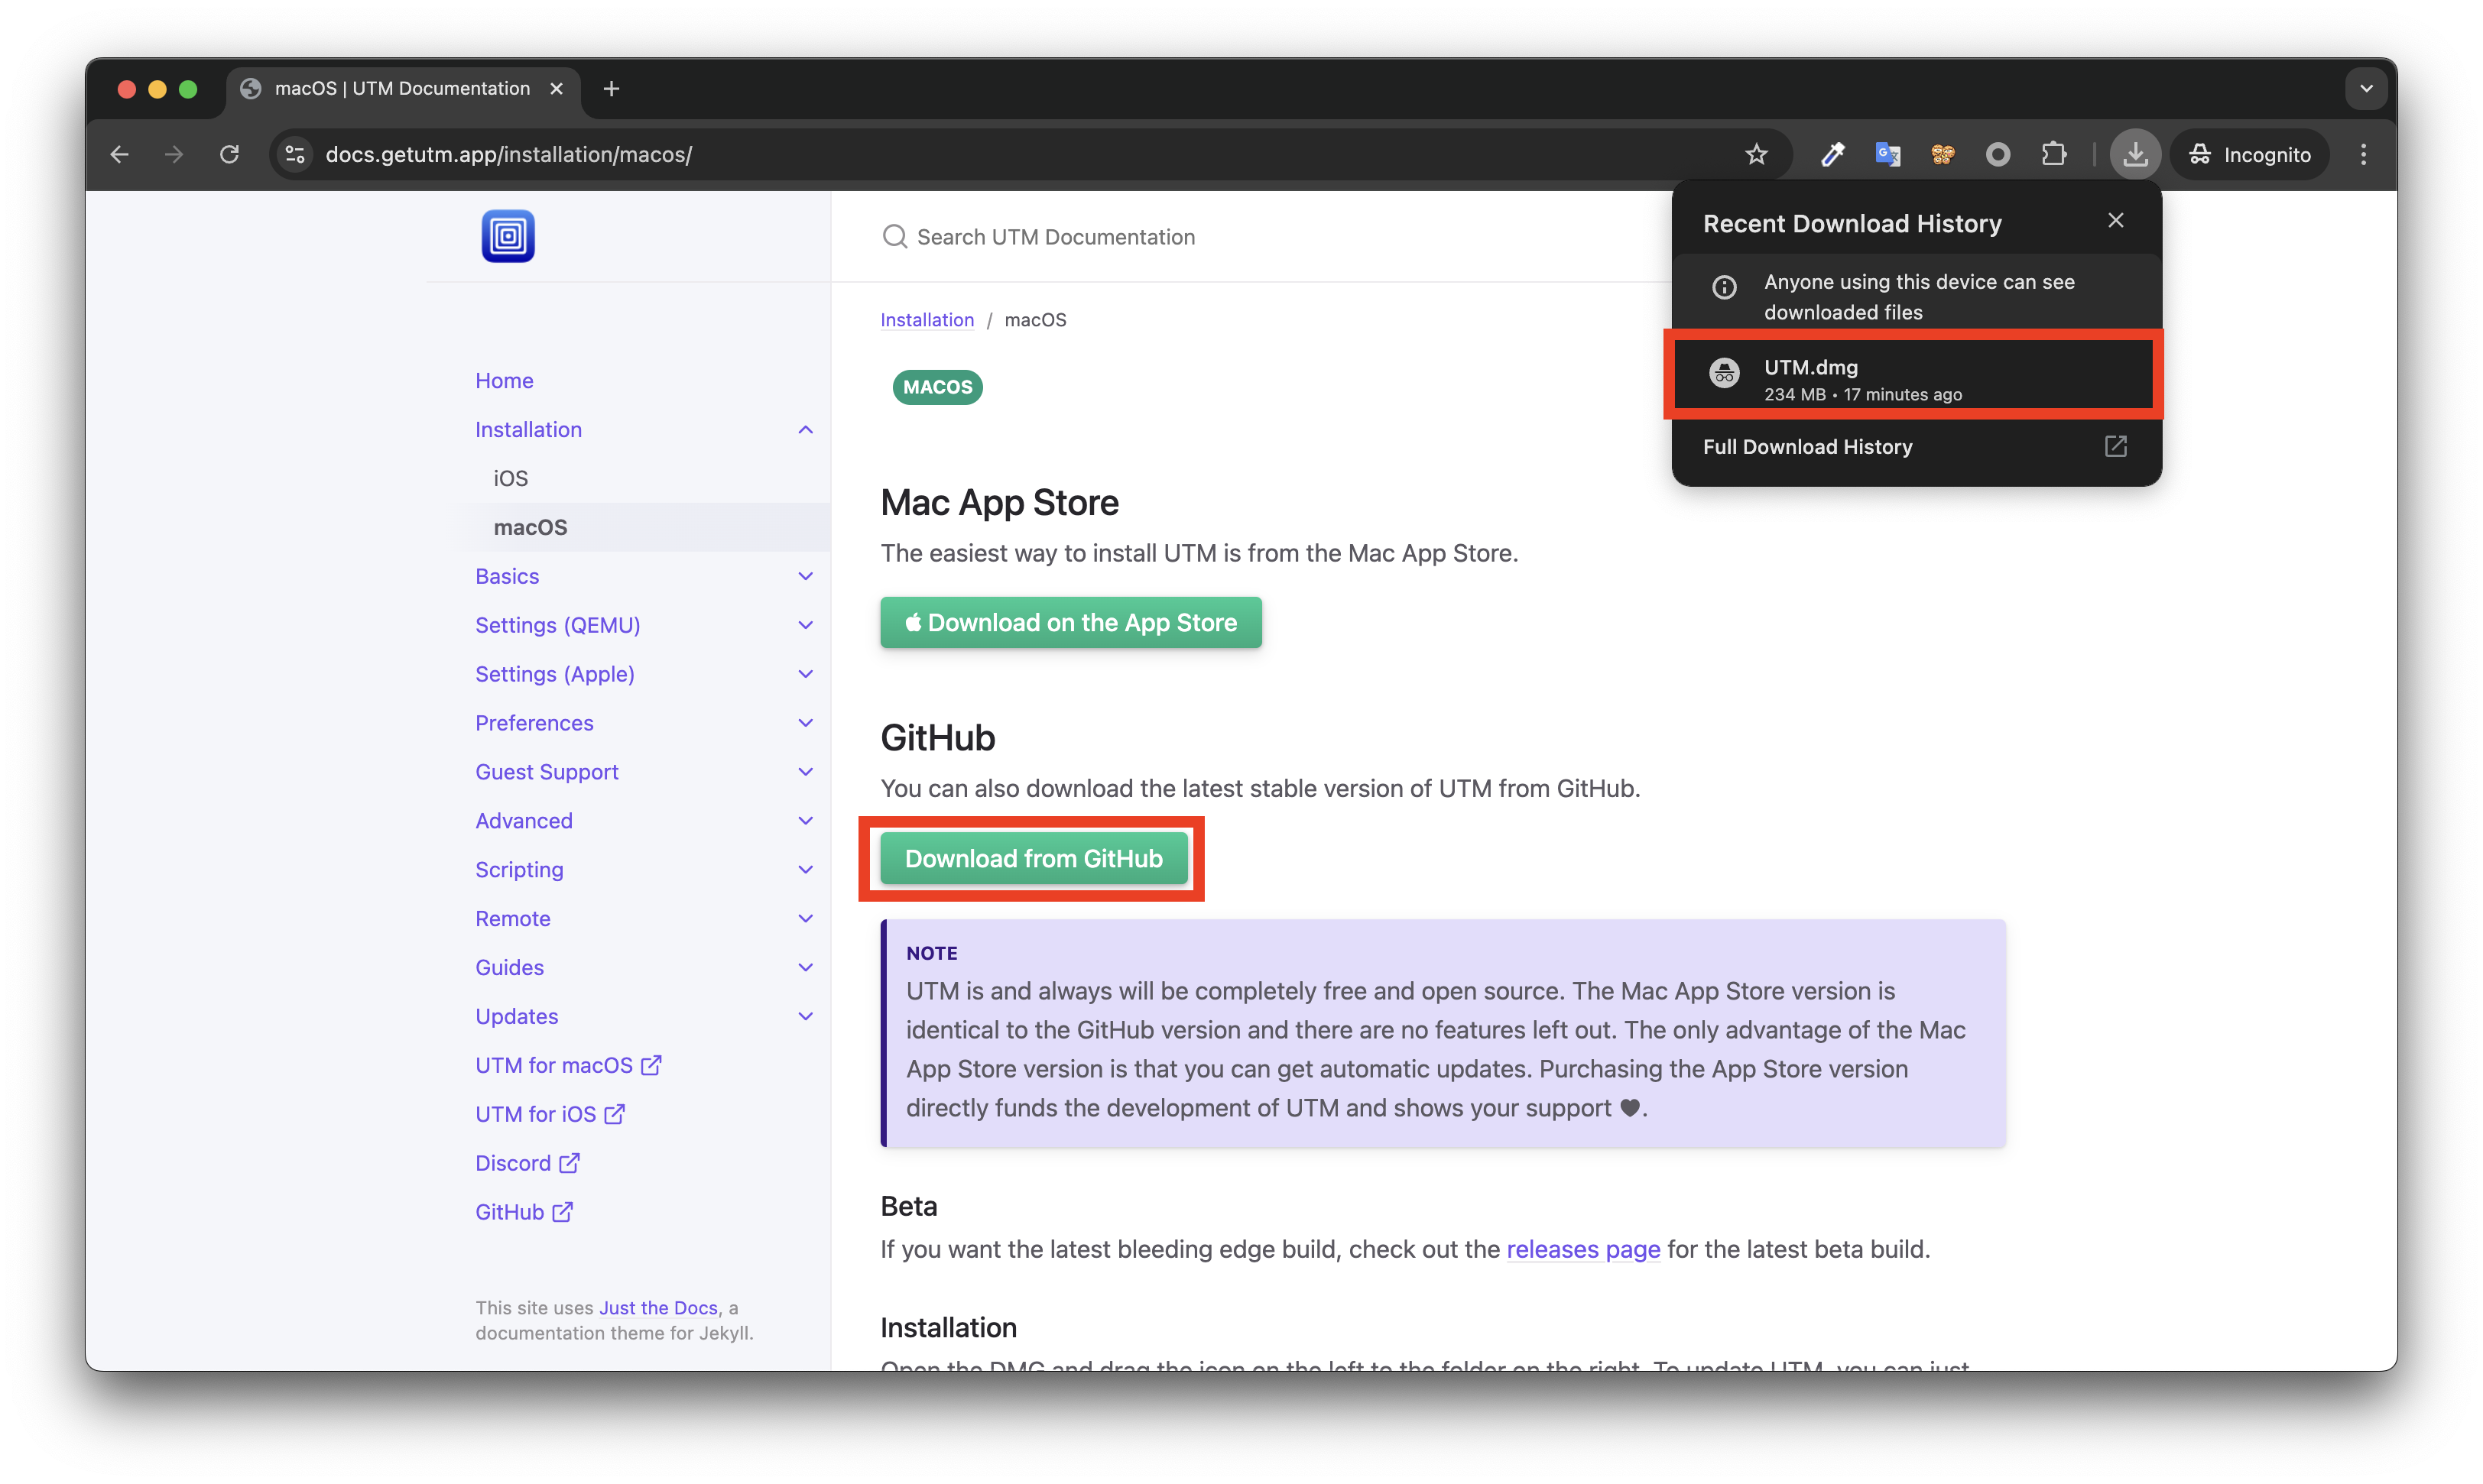2483x1484 pixels.
Task: Open the Discord external link
Action: [x=527, y=1164]
